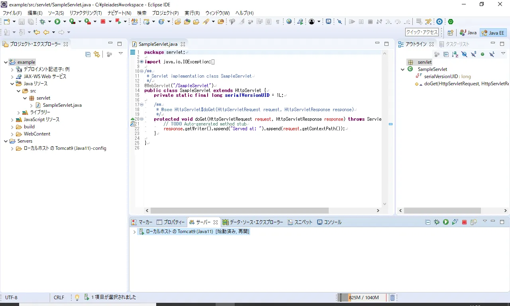Switch to the コンソール tab

[330, 222]
